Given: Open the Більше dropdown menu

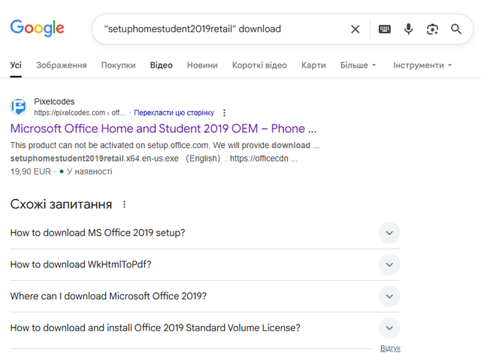Looking at the screenshot, I should (358, 65).
